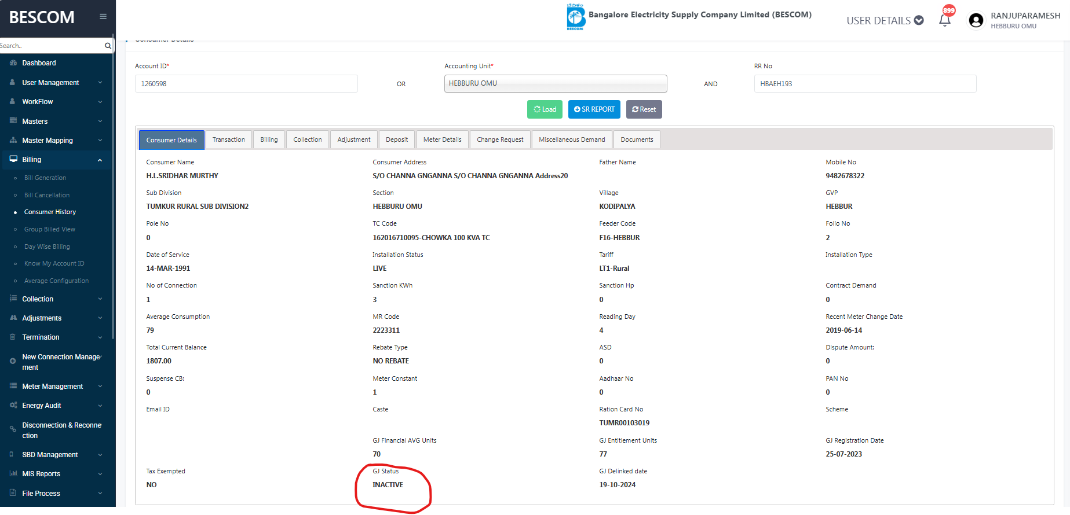Image resolution: width=1070 pixels, height=515 pixels.
Task: Click the Ration Card No TUMR00103019
Action: (624, 423)
